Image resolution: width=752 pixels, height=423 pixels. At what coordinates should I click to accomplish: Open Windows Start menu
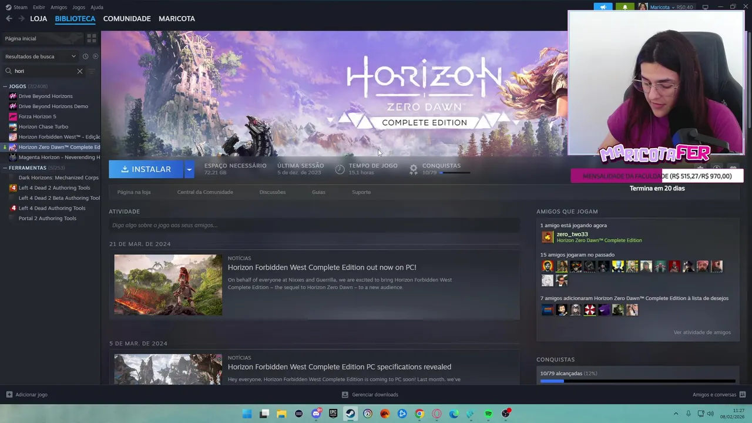click(247, 414)
